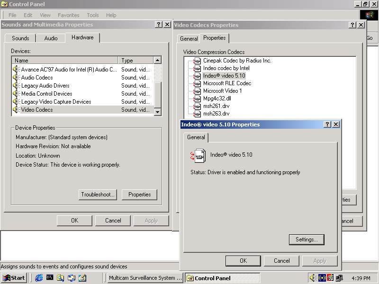Click the large Indeo video 5.10 driver icon
379x284 pixels.
point(198,156)
